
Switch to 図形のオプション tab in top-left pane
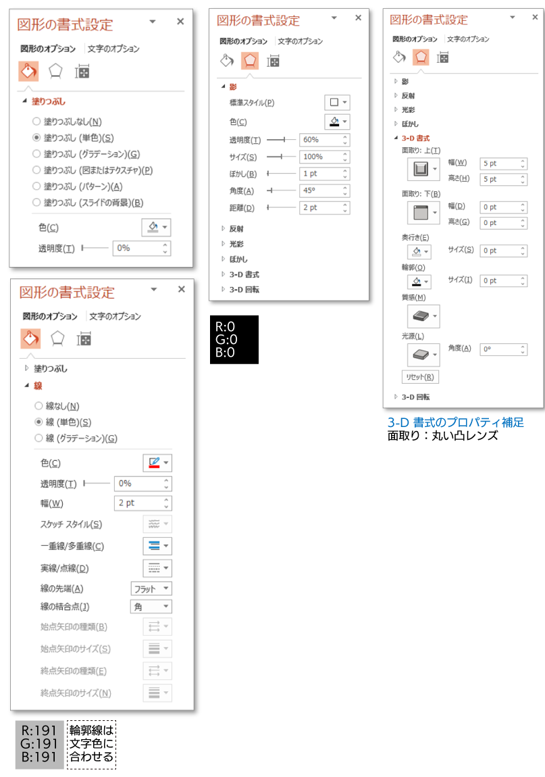pyautogui.click(x=48, y=49)
